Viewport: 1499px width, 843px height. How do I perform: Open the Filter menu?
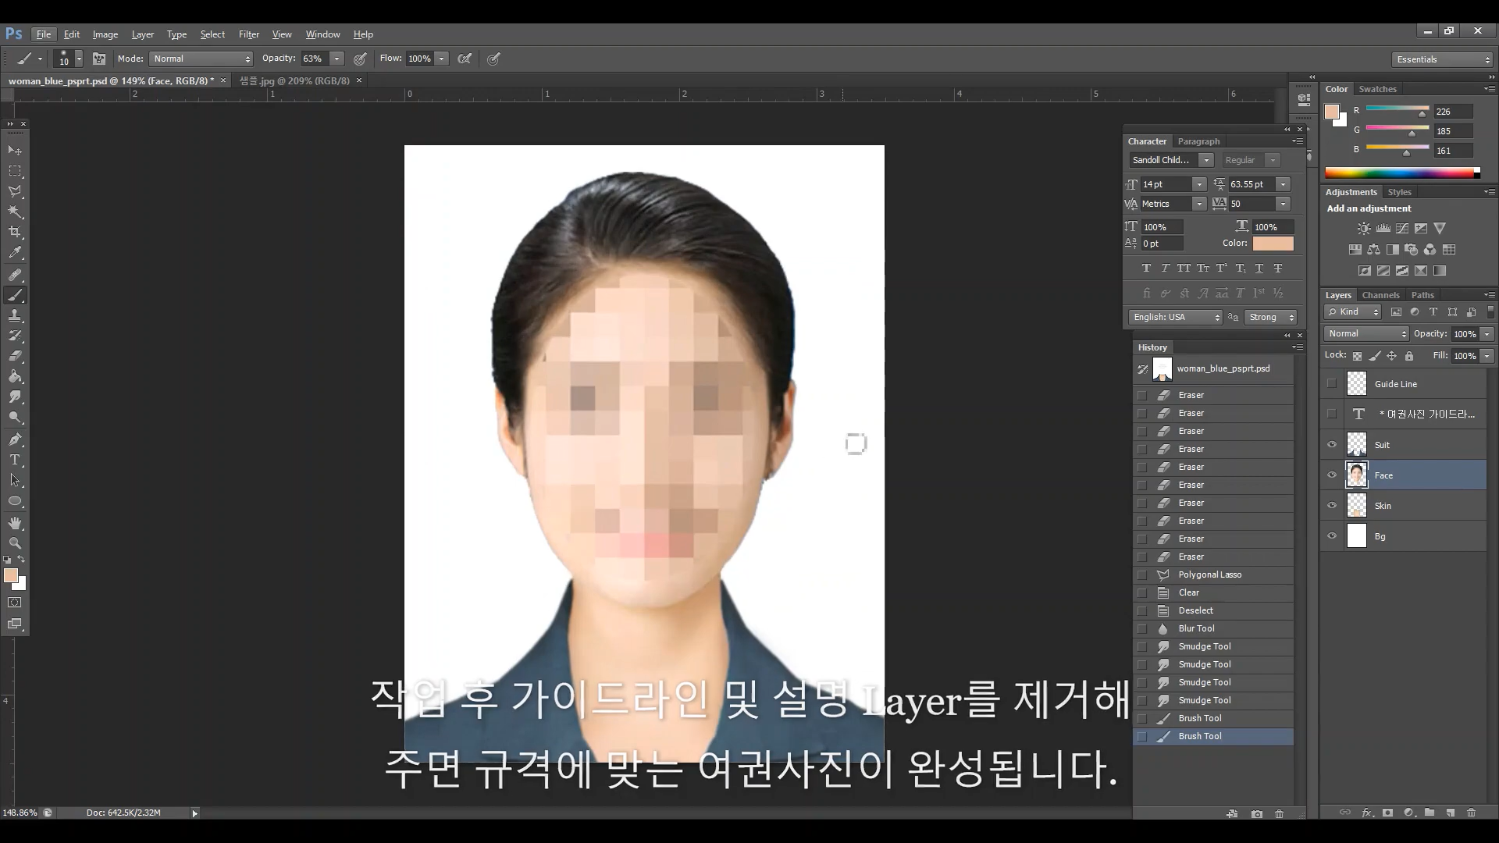pyautogui.click(x=248, y=34)
